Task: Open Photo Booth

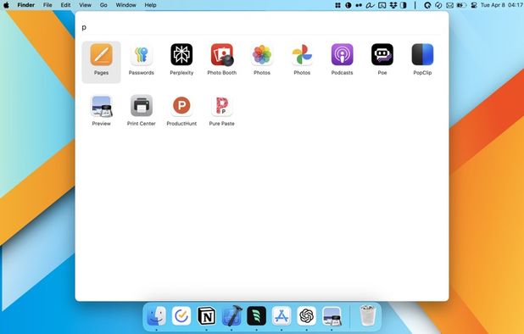Action: coord(222,54)
